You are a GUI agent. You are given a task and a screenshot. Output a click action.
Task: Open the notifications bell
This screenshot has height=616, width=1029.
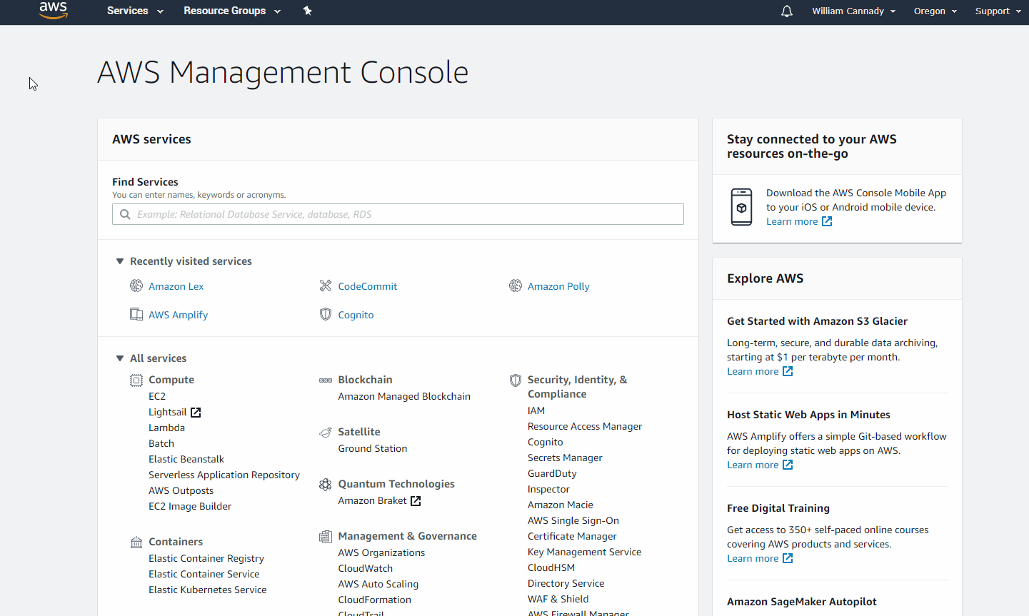point(787,11)
